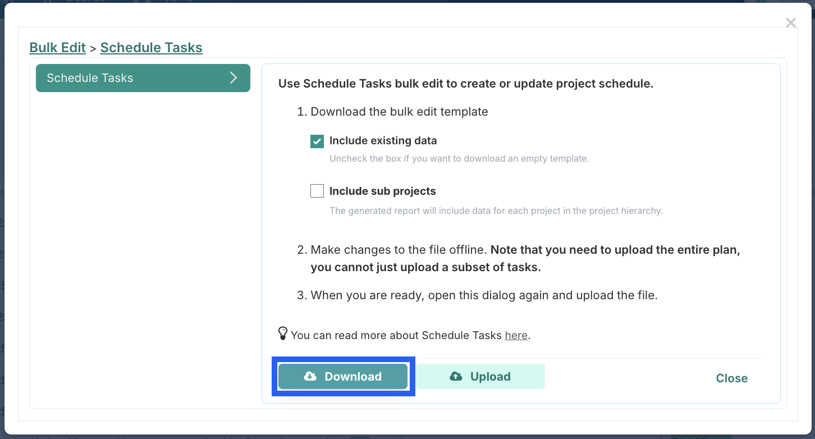This screenshot has width=815, height=439.
Task: Click the 'Use Schedule Tasks bulk edit' heading
Action: (466, 84)
